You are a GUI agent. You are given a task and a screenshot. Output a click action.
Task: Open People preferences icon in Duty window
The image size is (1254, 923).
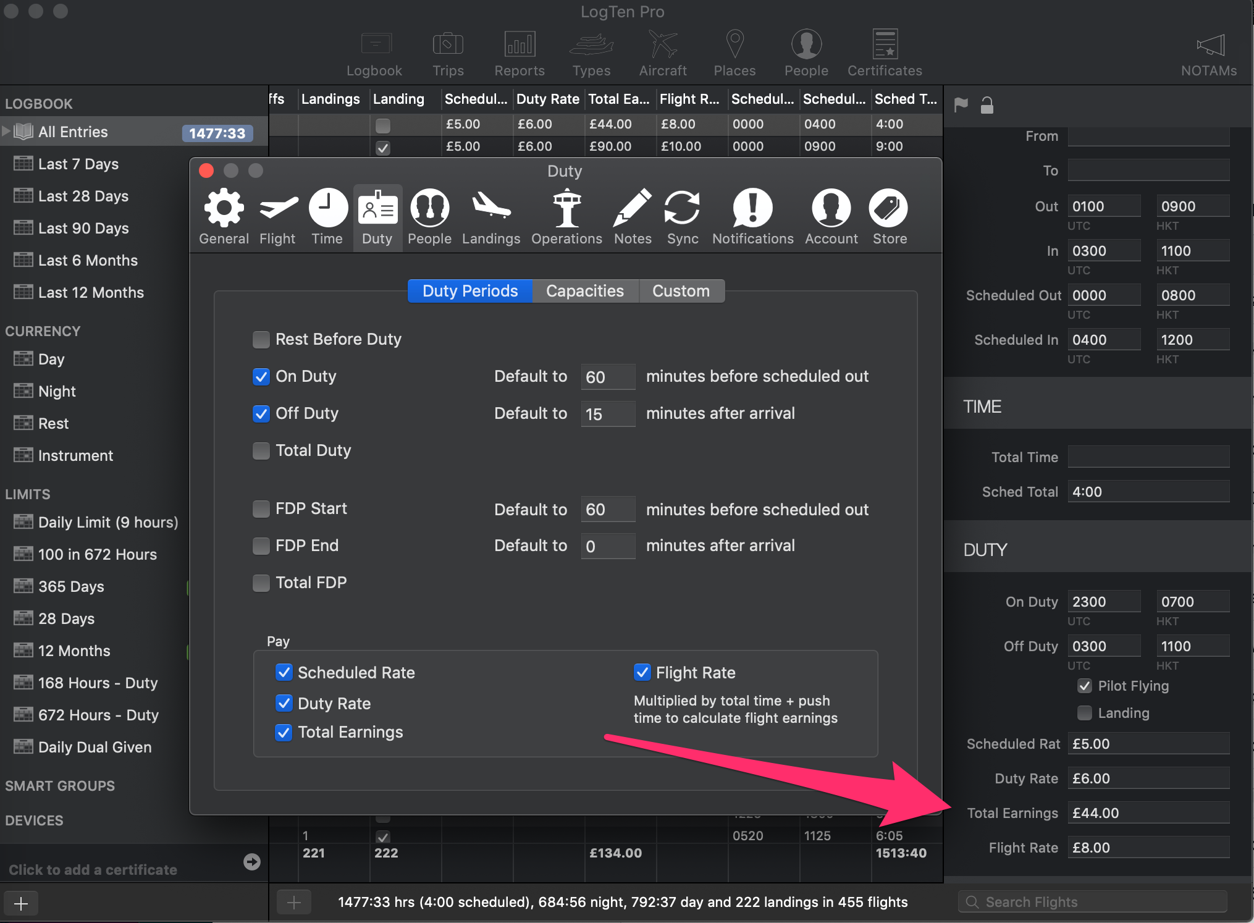pyautogui.click(x=429, y=208)
